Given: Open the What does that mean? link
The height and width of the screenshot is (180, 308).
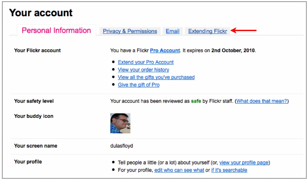Looking at the screenshot, I should click(x=262, y=101).
